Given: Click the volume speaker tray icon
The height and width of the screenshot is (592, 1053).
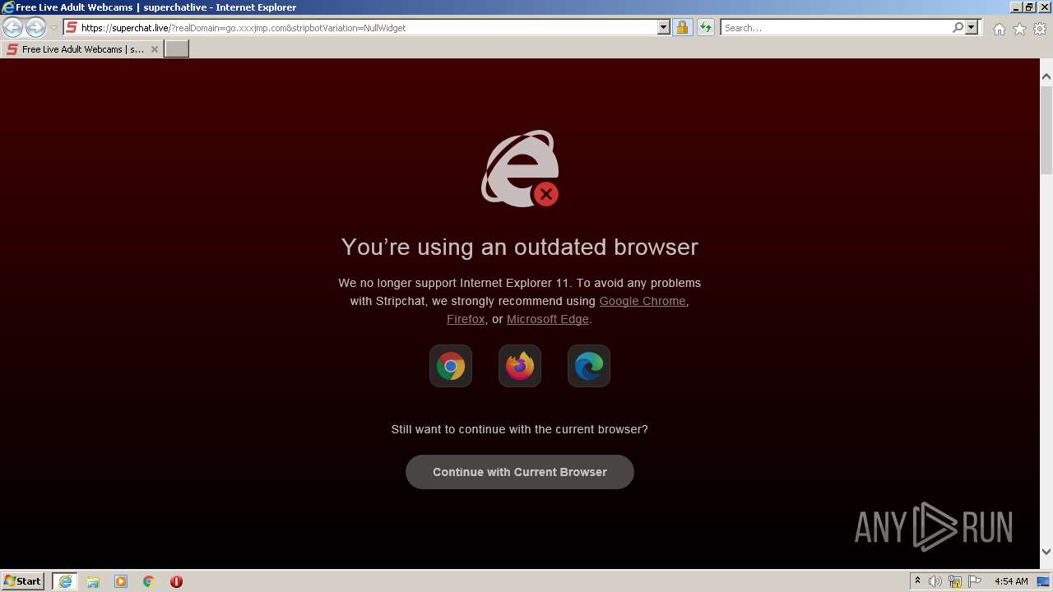Looking at the screenshot, I should coord(935,581).
